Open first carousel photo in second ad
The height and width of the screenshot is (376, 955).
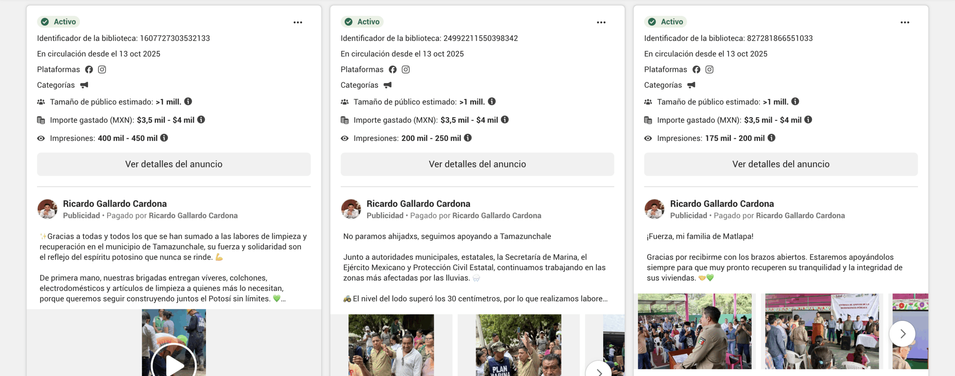point(391,345)
